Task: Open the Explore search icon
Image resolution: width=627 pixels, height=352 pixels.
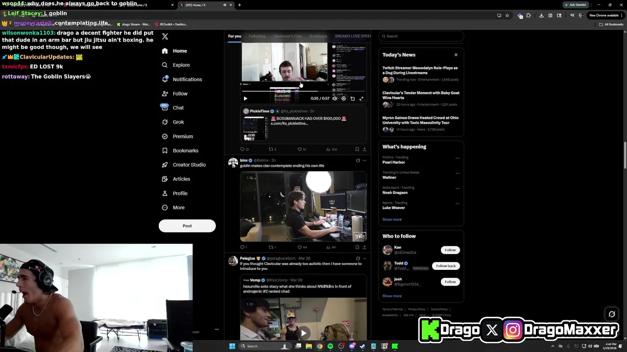Action: [x=165, y=65]
